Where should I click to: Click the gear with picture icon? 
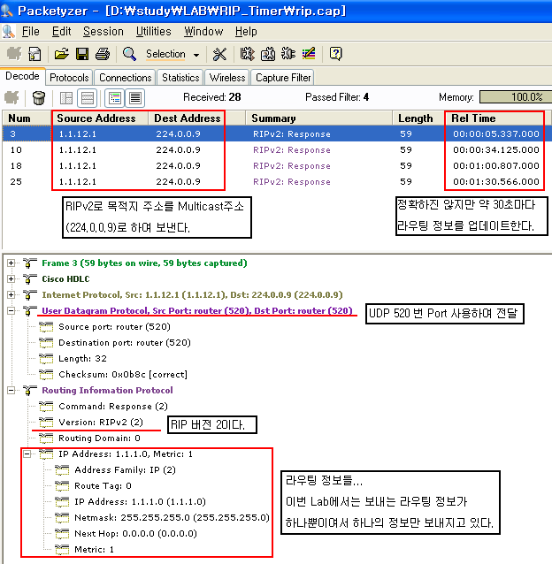tap(268, 54)
